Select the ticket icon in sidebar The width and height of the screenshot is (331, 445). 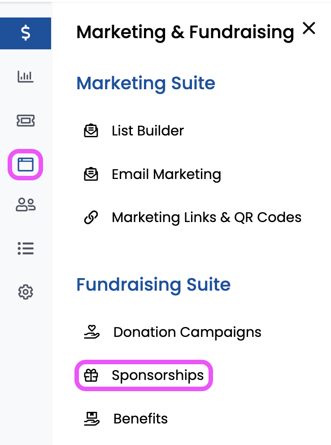coord(26,120)
